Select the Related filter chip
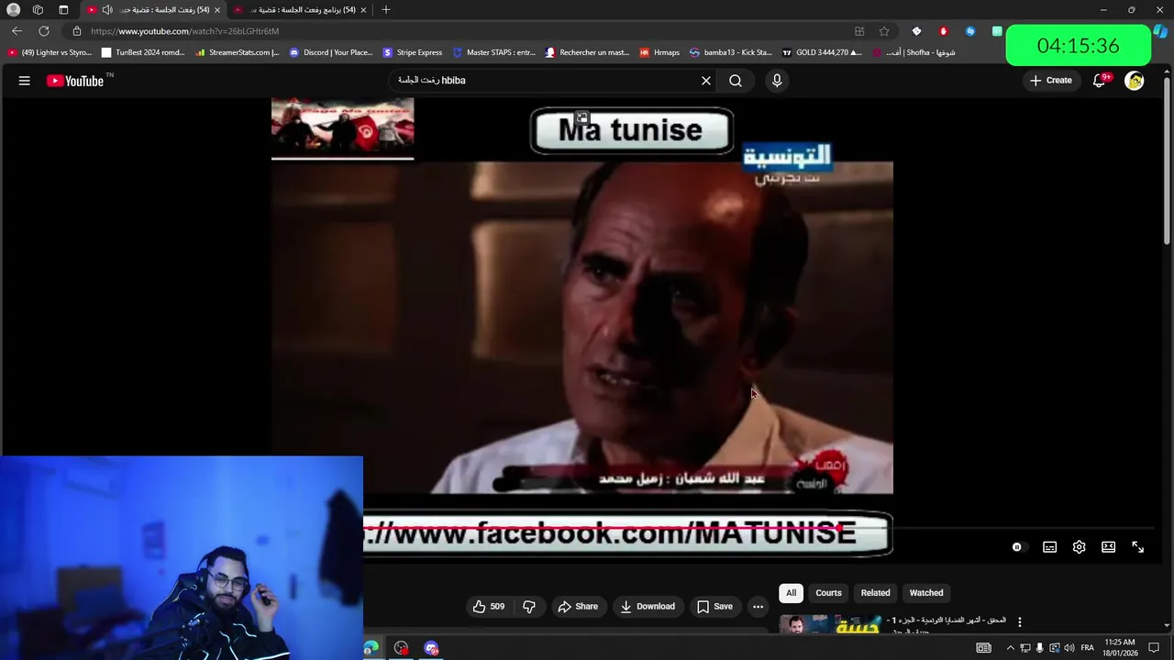Screen dimensions: 1174x660 point(875,593)
